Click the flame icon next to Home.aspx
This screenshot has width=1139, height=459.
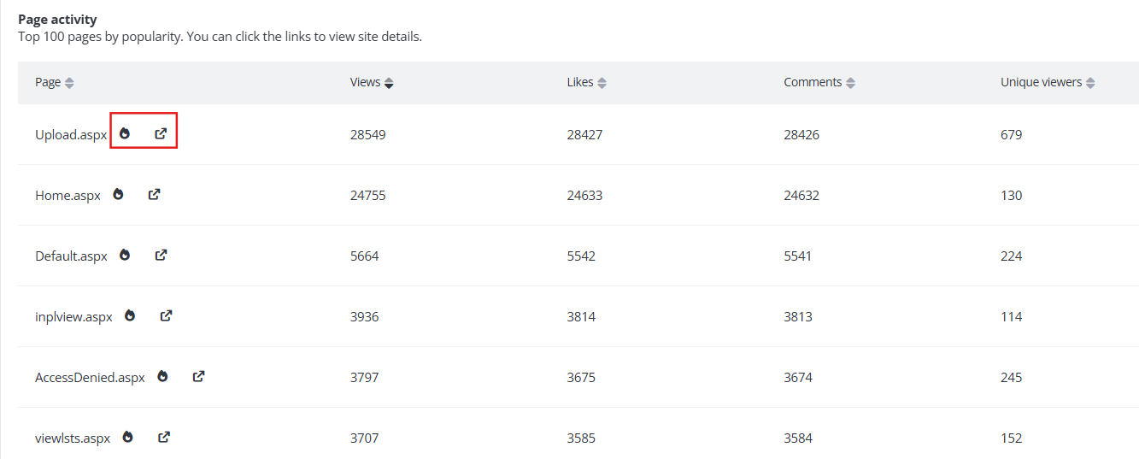tap(118, 194)
